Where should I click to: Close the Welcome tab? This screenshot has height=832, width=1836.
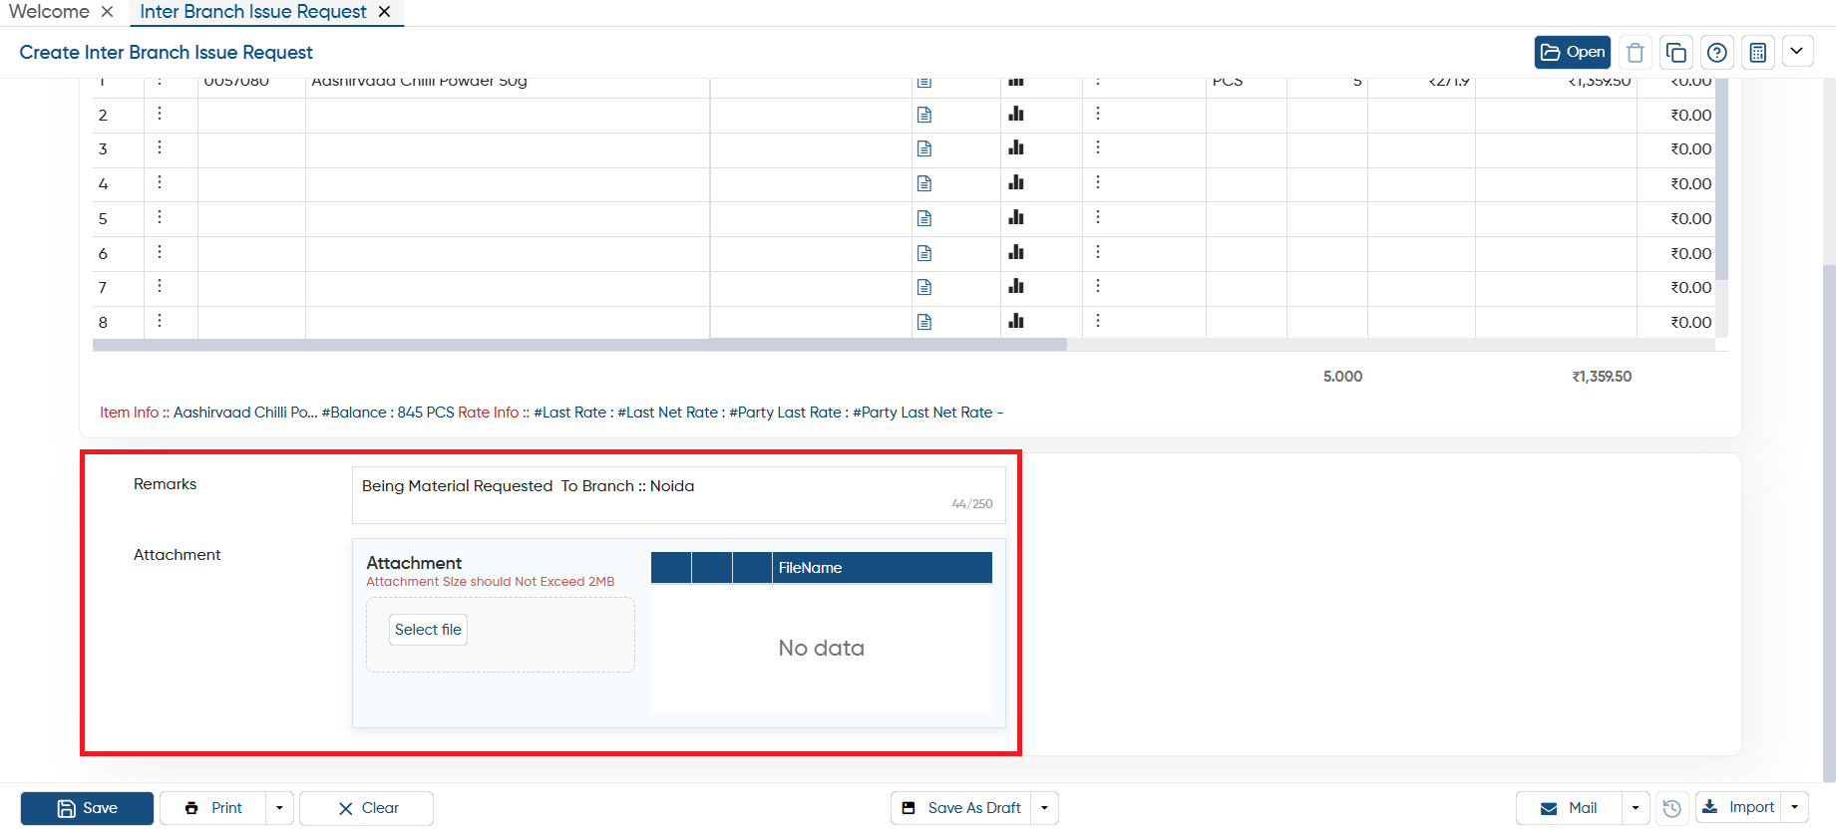[x=108, y=12]
